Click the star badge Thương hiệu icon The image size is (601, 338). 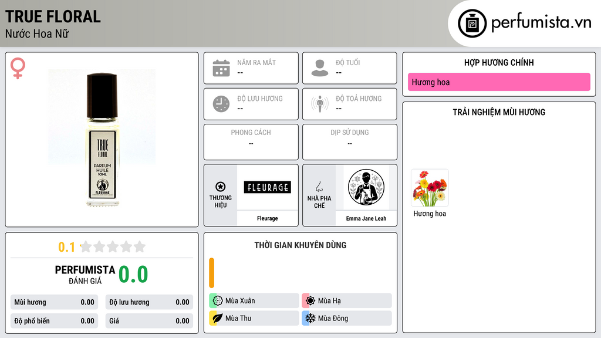coord(221,187)
